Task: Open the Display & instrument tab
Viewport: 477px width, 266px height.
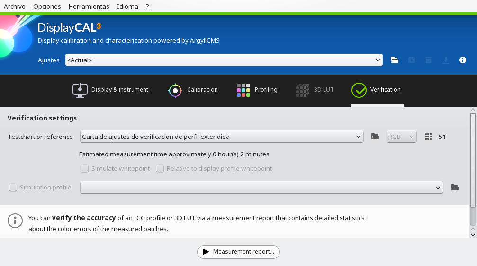Action: 110,90
